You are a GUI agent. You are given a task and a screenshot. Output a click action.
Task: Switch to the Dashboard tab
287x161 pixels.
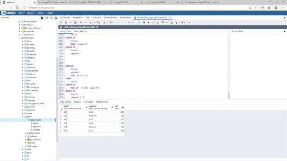click(x=65, y=17)
